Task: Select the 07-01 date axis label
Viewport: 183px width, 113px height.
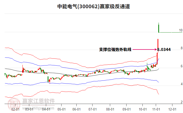Action: [x=93, y=109]
